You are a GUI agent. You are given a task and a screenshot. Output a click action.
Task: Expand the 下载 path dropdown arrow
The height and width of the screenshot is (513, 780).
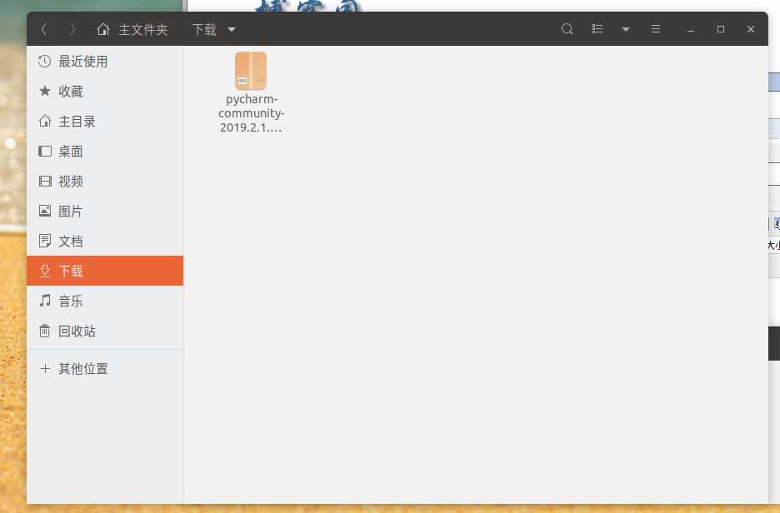(x=232, y=29)
